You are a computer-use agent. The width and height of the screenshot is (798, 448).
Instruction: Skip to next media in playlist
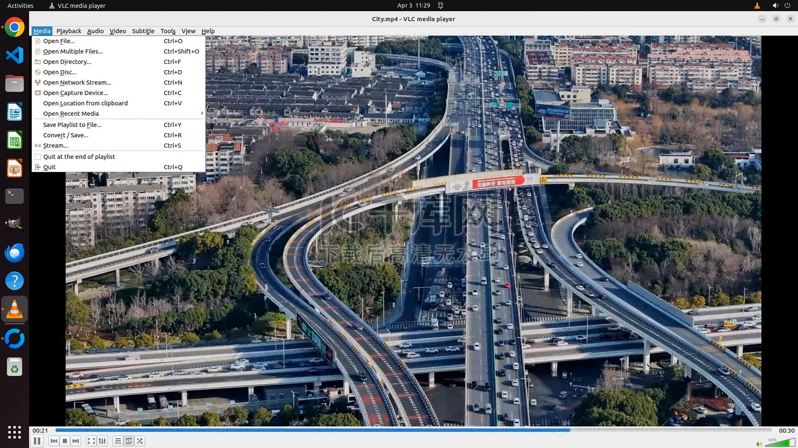click(76, 441)
